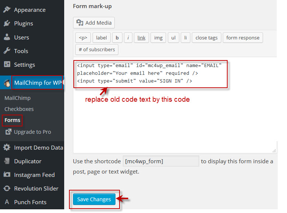Apply italic with the i button

(128, 38)
